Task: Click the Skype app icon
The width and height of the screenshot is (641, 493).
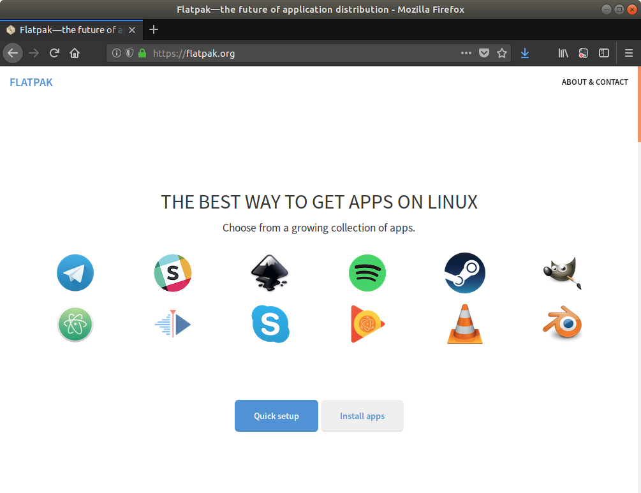Action: click(x=270, y=324)
